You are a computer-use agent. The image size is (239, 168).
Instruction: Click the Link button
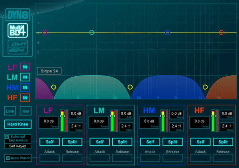pos(10,111)
